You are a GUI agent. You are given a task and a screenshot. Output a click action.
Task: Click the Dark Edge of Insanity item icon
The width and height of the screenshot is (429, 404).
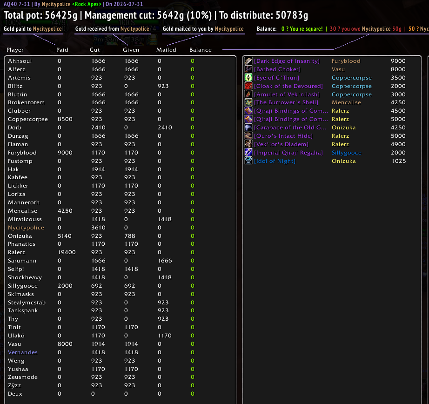coord(248,61)
